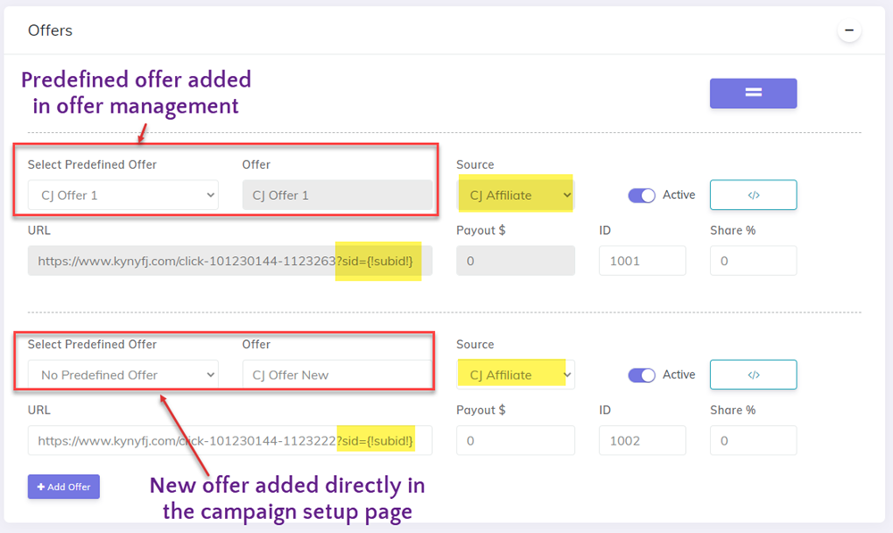Open the code snippet icon for CJ Offer 1
This screenshot has width=893, height=533.
[753, 195]
